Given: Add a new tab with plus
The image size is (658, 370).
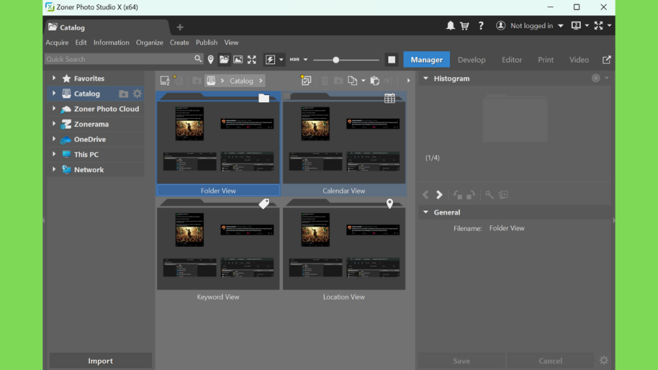Looking at the screenshot, I should pos(180,27).
